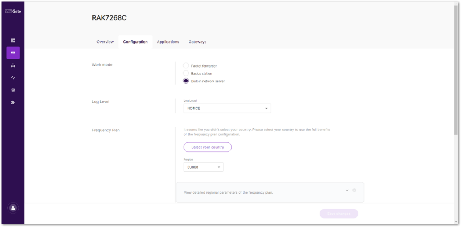This screenshot has width=461, height=227.
Task: Open the Settings gear icon in sidebar
Action: point(13,90)
